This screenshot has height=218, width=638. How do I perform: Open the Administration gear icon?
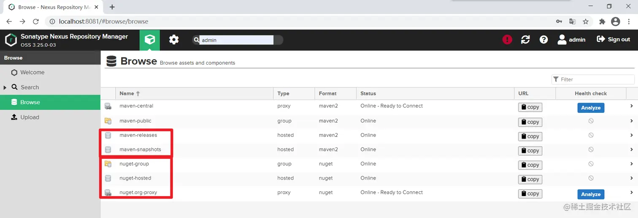pyautogui.click(x=174, y=40)
